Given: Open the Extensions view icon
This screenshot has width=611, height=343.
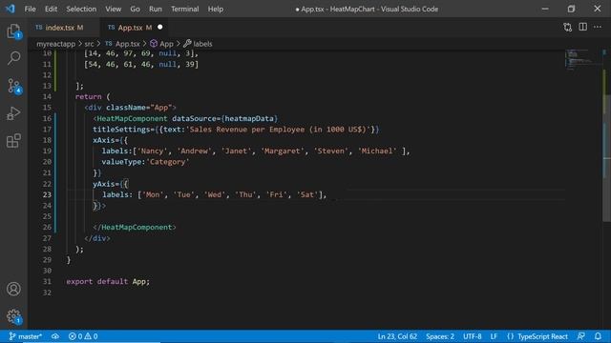Looking at the screenshot, I should tap(13, 141).
